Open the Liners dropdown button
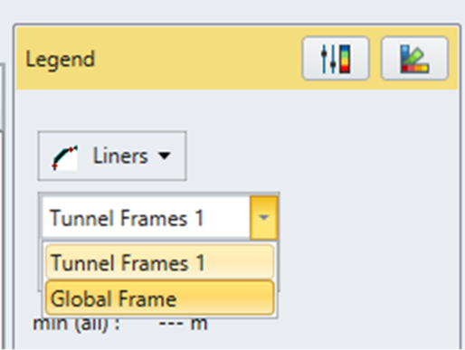Screen dimensions: 465x350 (112, 156)
